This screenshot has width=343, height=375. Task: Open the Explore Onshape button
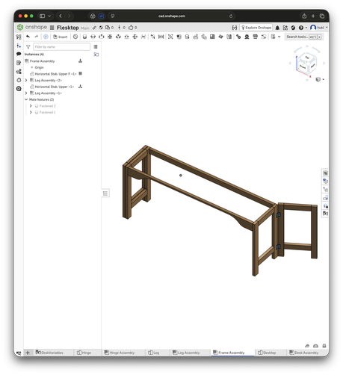pos(256,28)
